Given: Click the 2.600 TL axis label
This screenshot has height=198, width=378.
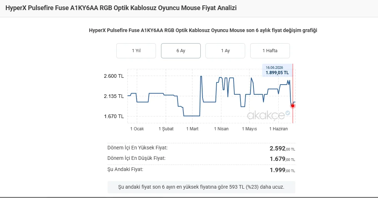Looking at the screenshot, I should [x=114, y=76].
